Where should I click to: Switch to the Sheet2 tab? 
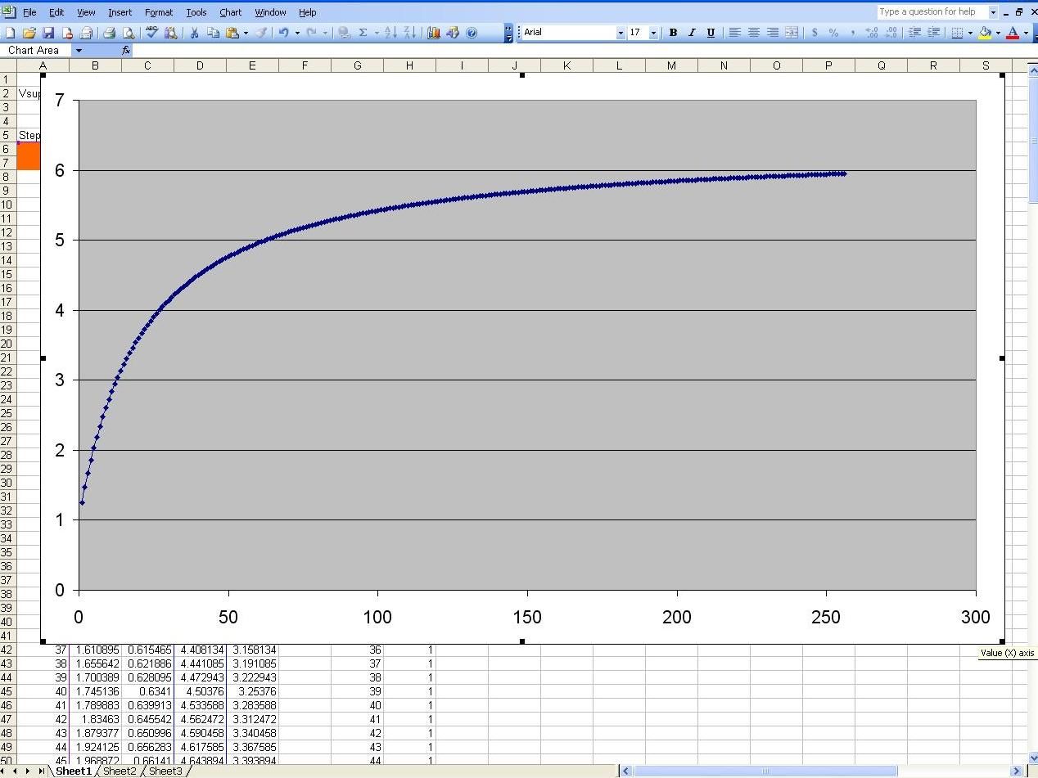(120, 771)
